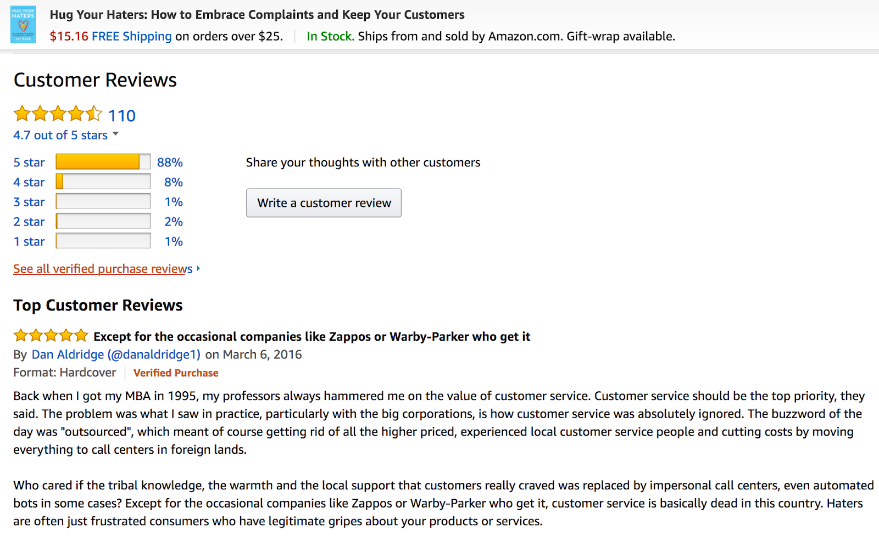Click the overall star rating icons

pyautogui.click(x=58, y=114)
